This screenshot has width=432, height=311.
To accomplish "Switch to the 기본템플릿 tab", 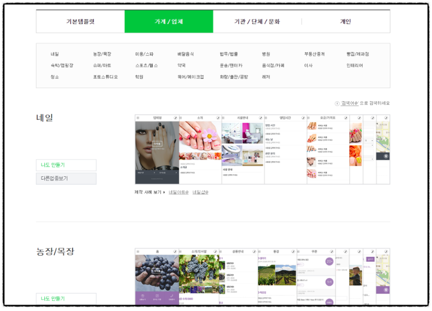I will tap(80, 22).
